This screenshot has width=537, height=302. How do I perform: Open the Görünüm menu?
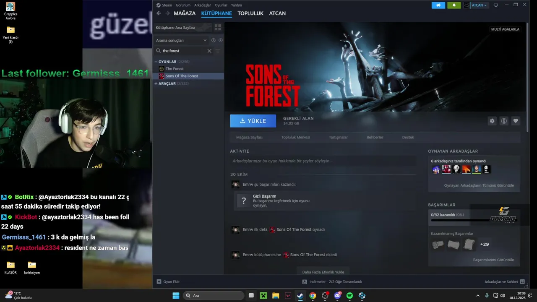(183, 5)
